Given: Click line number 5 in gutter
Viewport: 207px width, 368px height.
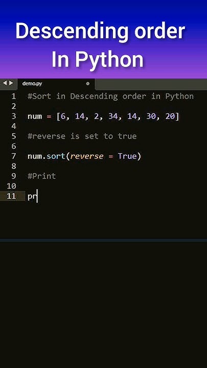Looking at the screenshot, I should 13,136.
